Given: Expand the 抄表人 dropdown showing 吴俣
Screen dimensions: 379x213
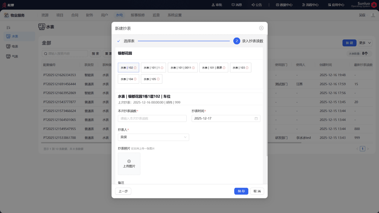Looking at the screenshot, I should 153,137.
